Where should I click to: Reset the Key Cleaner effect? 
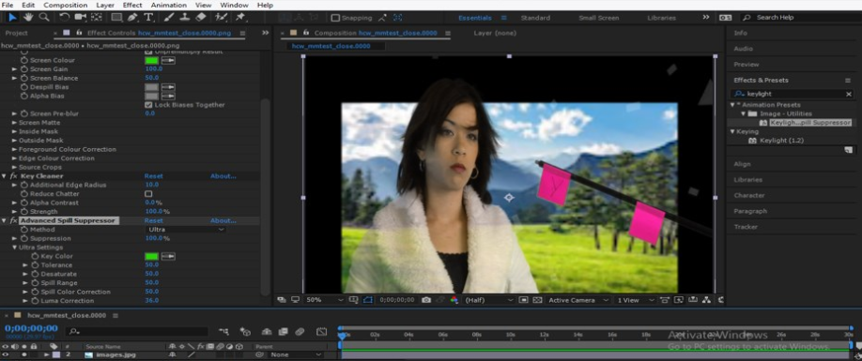(x=153, y=176)
